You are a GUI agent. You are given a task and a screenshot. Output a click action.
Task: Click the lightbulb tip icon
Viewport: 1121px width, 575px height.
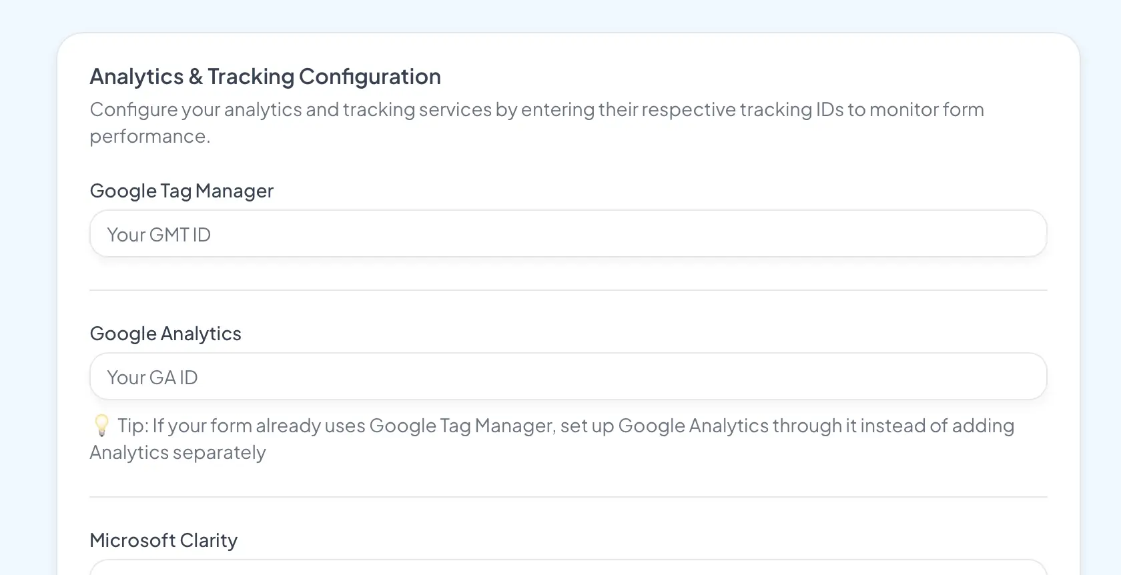(x=101, y=425)
